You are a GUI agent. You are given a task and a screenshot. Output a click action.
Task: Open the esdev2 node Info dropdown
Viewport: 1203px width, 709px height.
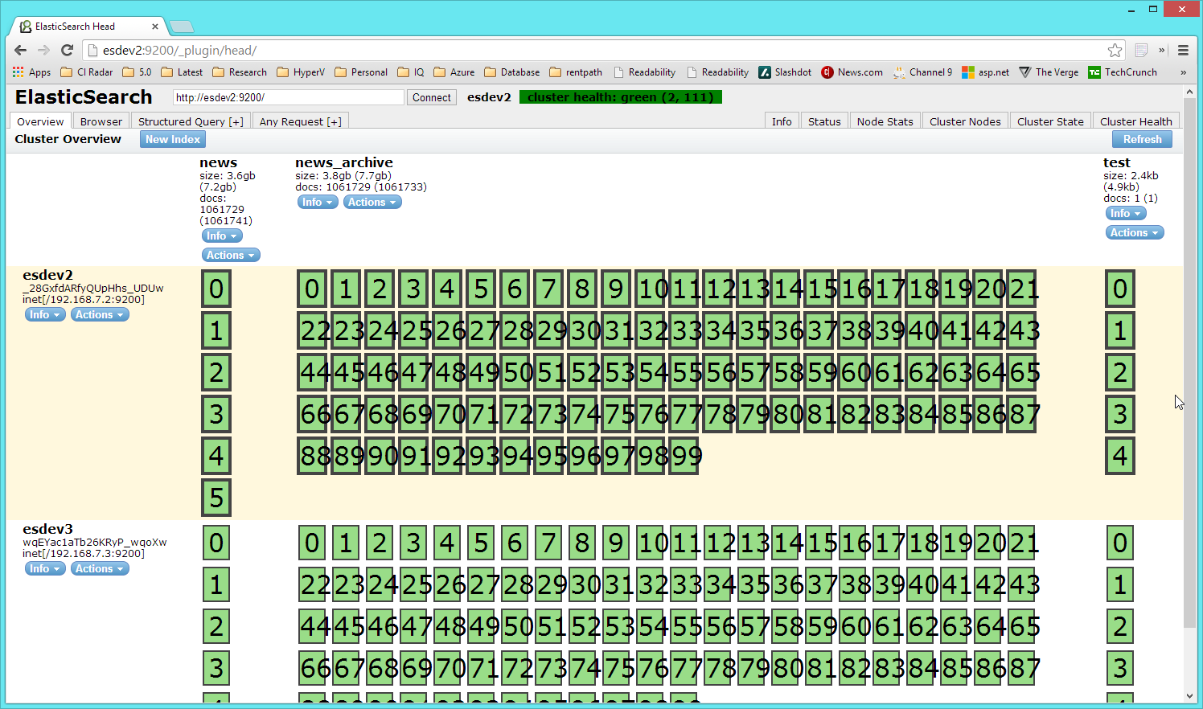pos(45,314)
